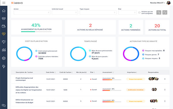The image size is (173, 109).
Task: Open the team members sidebar icon
Action: (4, 18)
